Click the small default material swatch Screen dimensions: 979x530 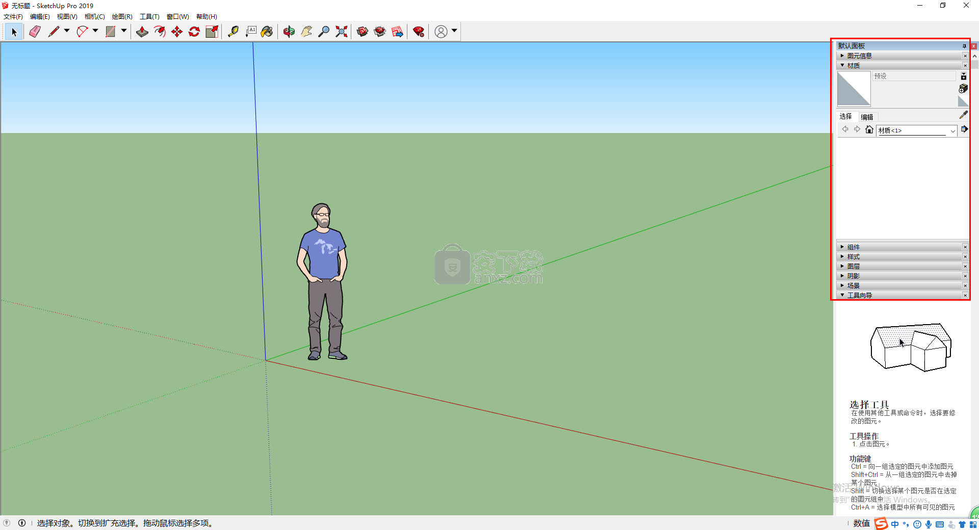963,101
